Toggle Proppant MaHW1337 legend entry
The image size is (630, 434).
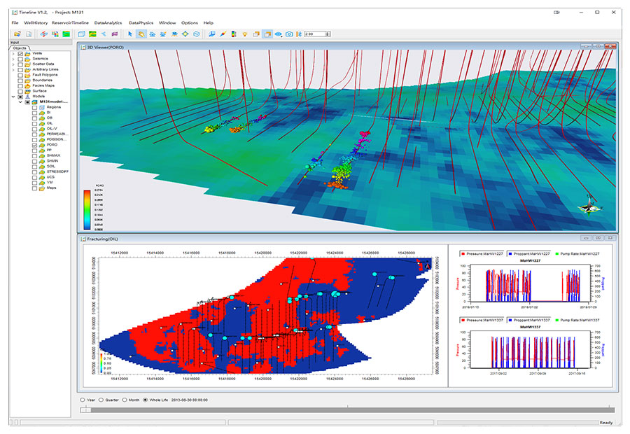coord(528,321)
